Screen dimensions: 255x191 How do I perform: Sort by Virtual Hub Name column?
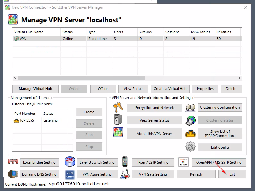pyautogui.click(x=37, y=32)
